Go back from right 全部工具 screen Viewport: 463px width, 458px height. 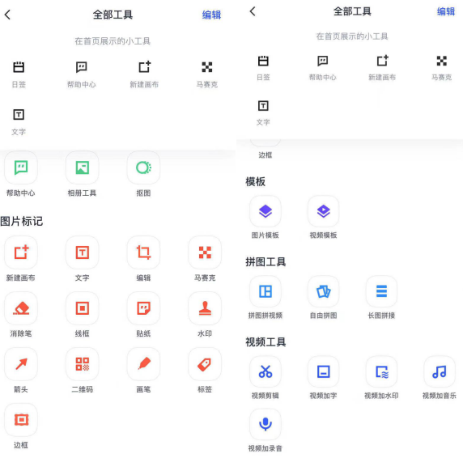tap(253, 11)
